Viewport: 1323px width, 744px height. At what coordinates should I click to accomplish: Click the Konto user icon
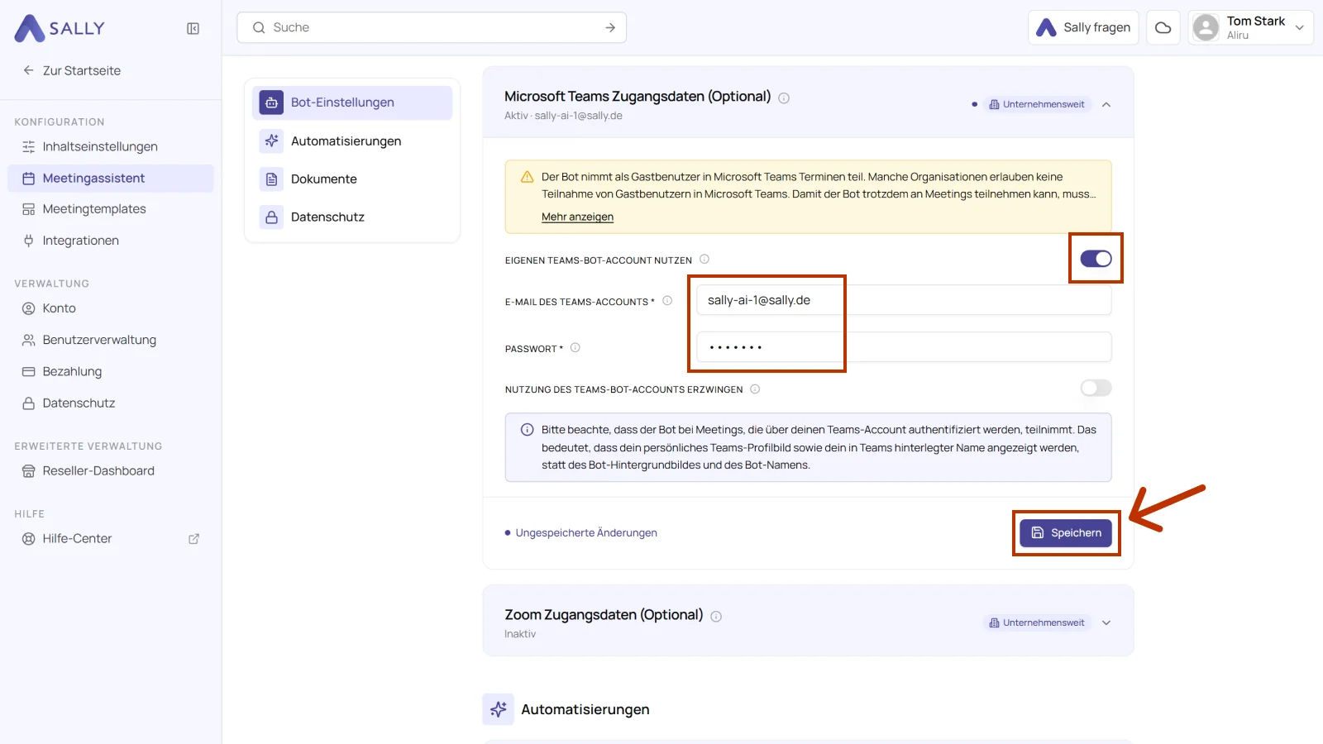(29, 308)
